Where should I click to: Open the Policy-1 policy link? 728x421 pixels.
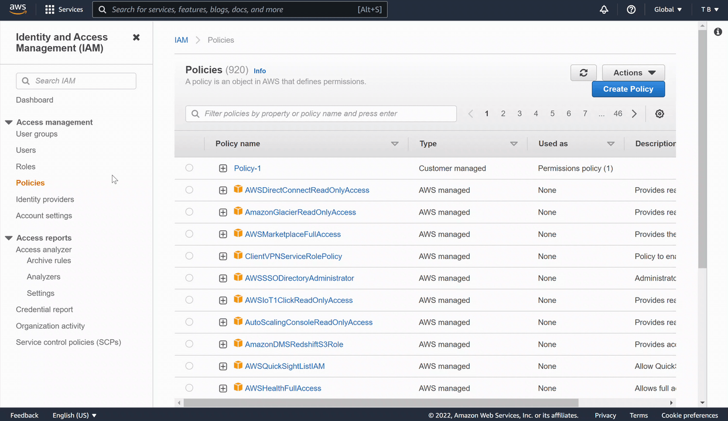click(x=248, y=168)
